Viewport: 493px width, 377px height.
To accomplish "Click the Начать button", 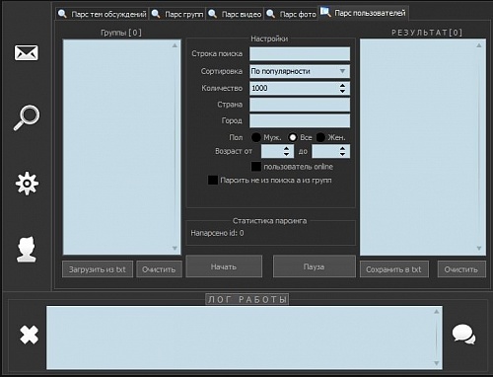I will point(224,266).
